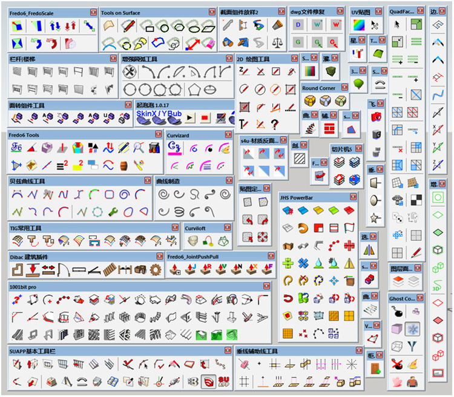Pick the hexagon polygon on surface tool
The height and width of the screenshot is (397, 454).
click(178, 26)
